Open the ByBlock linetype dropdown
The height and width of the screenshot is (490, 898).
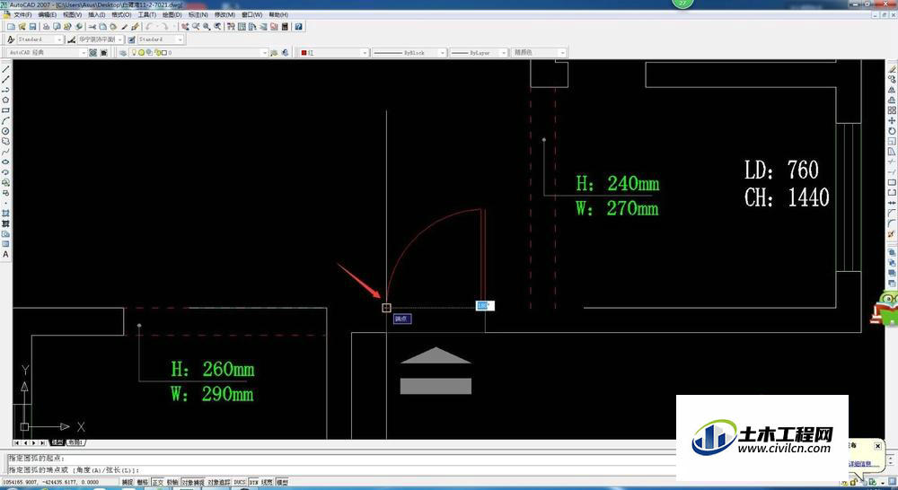(409, 53)
